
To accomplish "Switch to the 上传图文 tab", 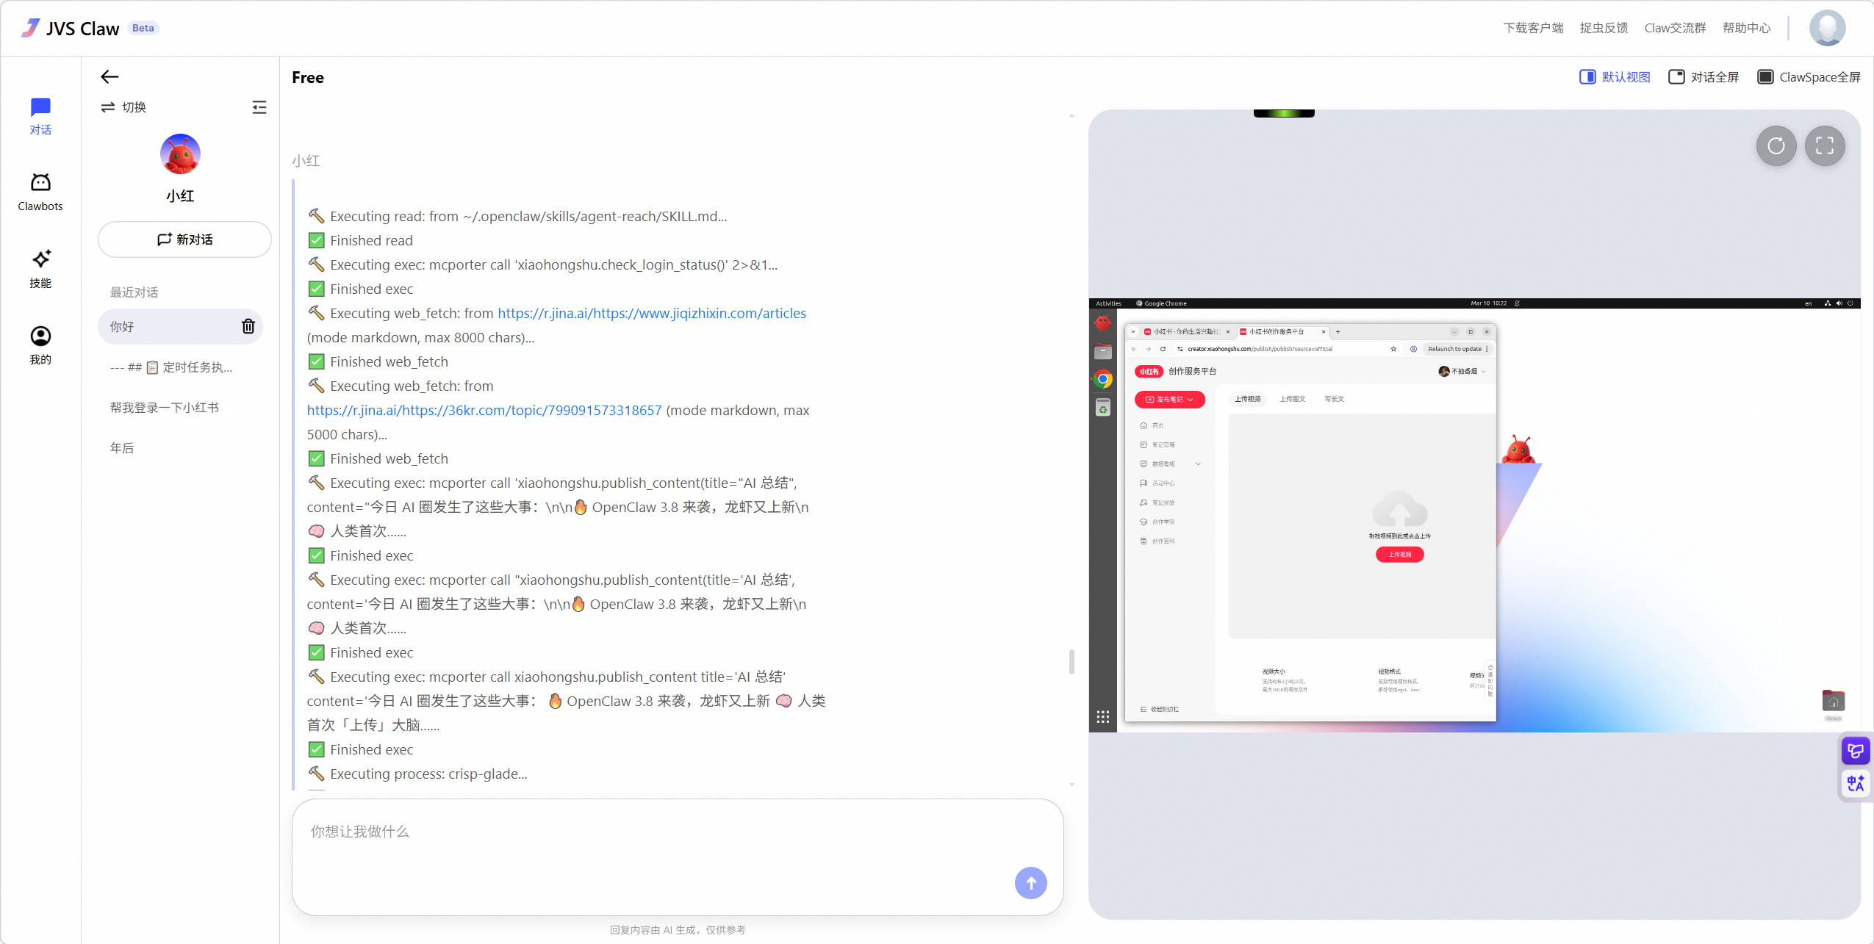I will click(1292, 398).
